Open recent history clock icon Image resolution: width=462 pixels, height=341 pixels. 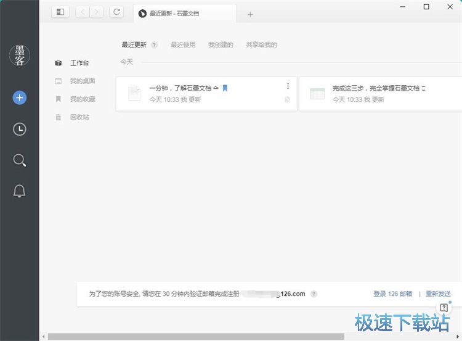pyautogui.click(x=20, y=129)
